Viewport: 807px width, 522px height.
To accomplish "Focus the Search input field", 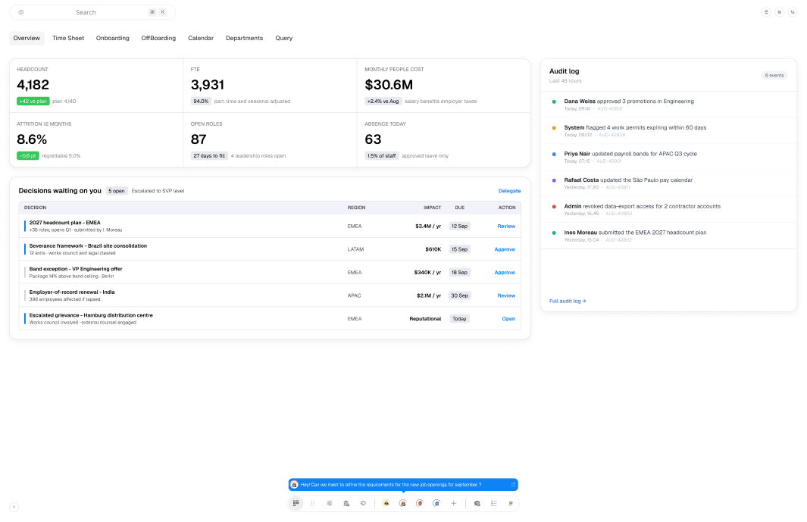I will [x=92, y=12].
